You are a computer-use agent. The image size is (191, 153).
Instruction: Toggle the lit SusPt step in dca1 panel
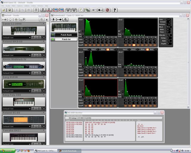pos(90,45)
